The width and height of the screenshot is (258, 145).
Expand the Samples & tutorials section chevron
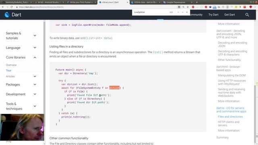tap(35, 35)
